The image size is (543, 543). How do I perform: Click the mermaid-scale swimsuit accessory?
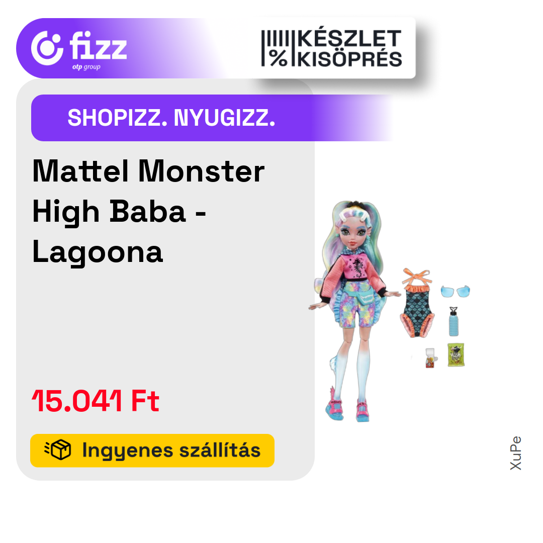(x=417, y=303)
